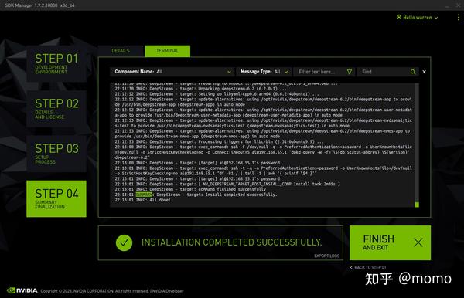Screen dimensions: 464x298
Task: Click the Find magnifier search icon
Action: [x=413, y=72]
